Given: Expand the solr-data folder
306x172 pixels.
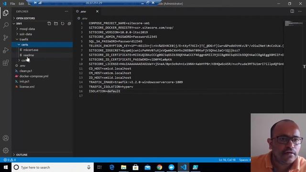Looking at the screenshot, I should (25, 34).
